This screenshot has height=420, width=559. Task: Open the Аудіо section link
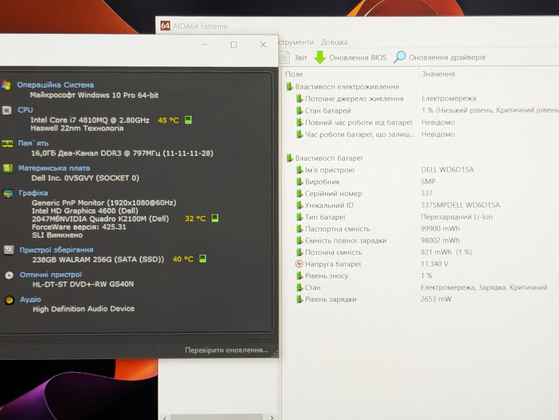tap(31, 300)
